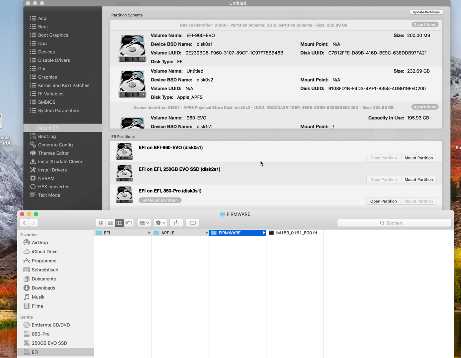Select the FIRMWARE folder in Finder column
The height and width of the screenshot is (358, 461).
[x=237, y=233]
